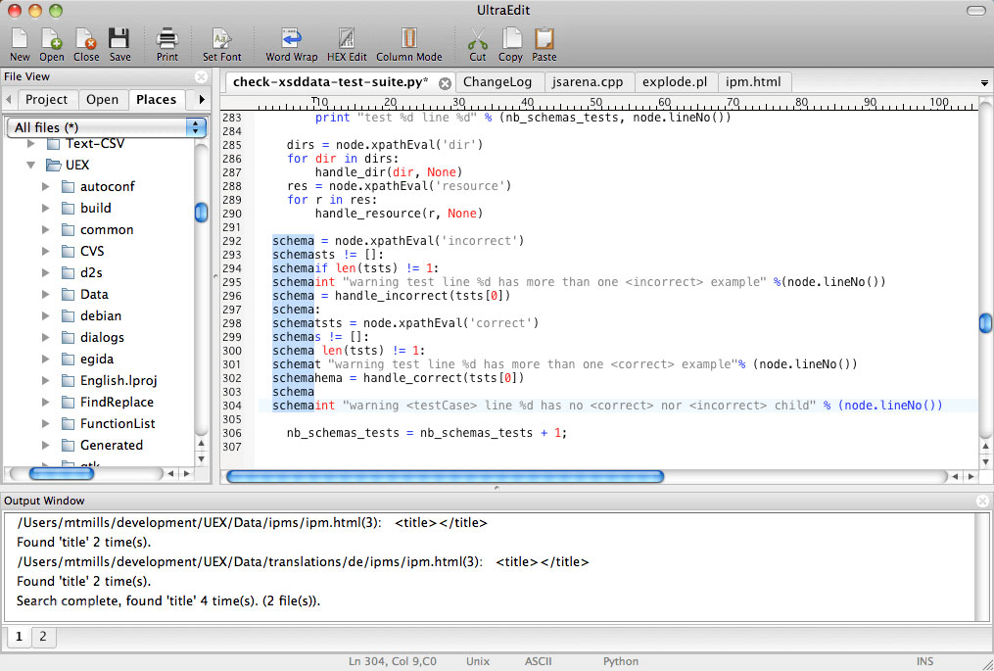Image resolution: width=994 pixels, height=671 pixels.
Task: Click the Unix line-ending status indicator
Action: (478, 661)
